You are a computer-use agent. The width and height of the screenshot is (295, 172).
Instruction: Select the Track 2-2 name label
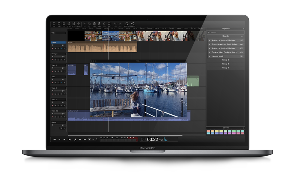[58, 111]
